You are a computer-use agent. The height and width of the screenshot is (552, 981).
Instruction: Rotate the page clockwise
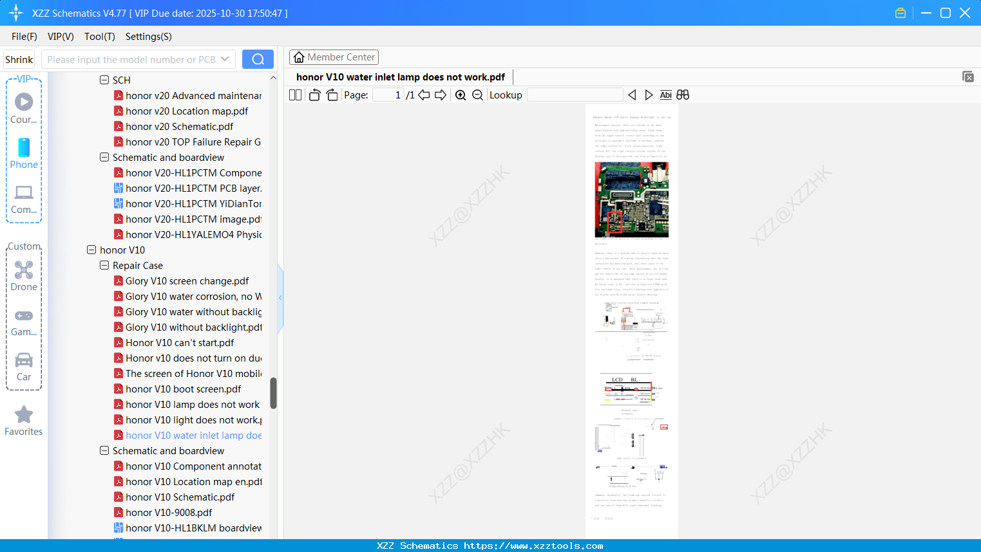(x=332, y=95)
